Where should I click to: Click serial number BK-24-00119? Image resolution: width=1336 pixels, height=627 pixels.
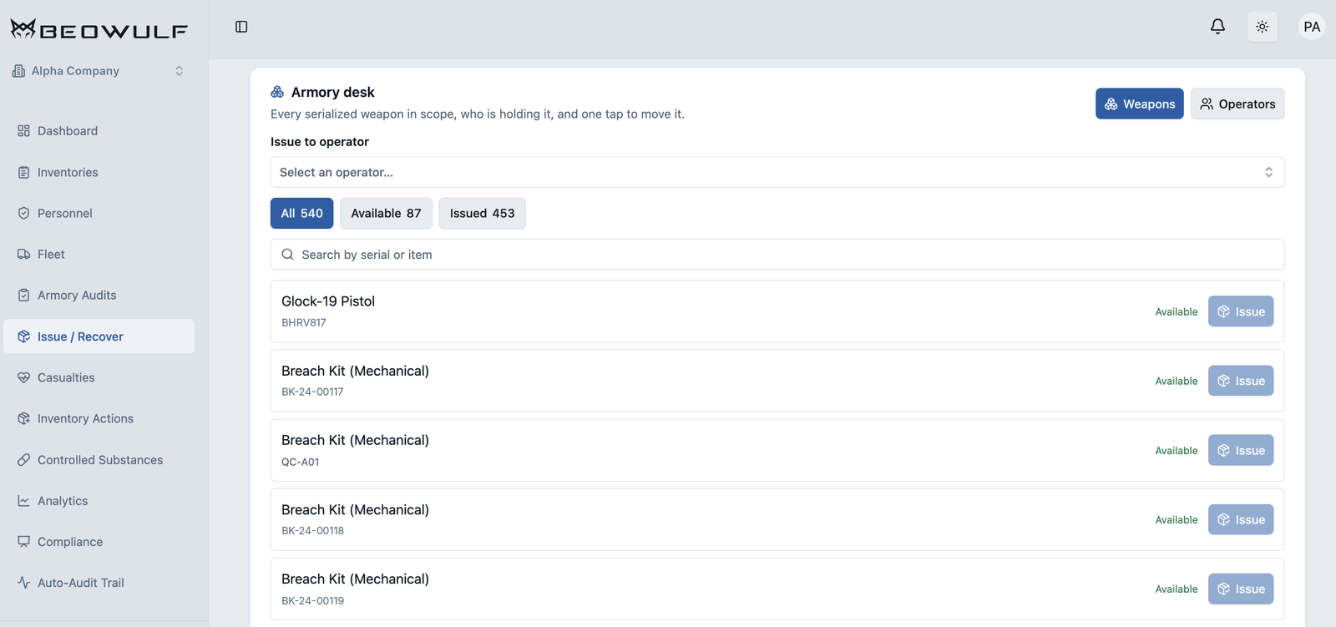point(312,600)
